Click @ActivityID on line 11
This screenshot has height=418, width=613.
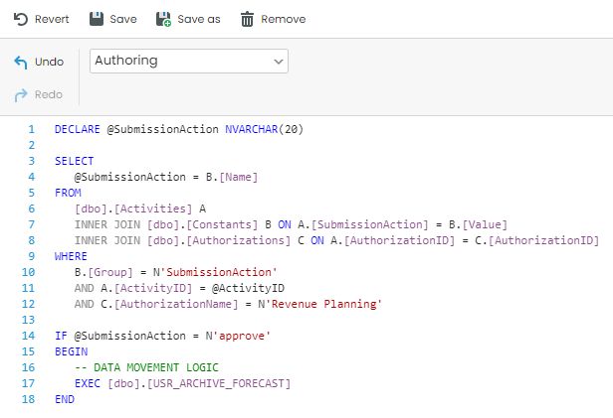pos(248,288)
